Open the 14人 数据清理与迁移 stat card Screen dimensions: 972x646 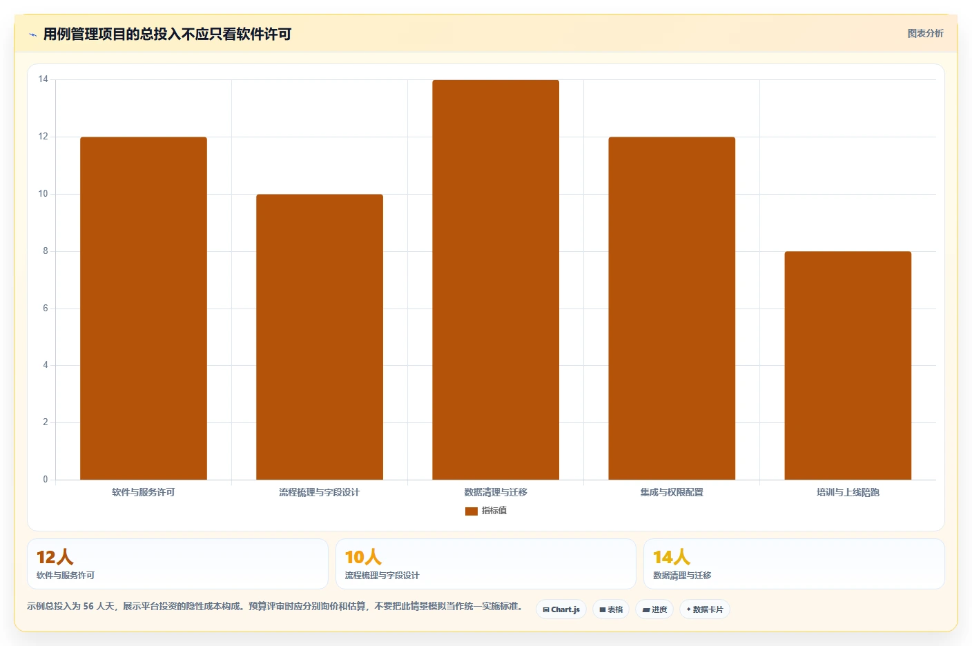(x=794, y=564)
